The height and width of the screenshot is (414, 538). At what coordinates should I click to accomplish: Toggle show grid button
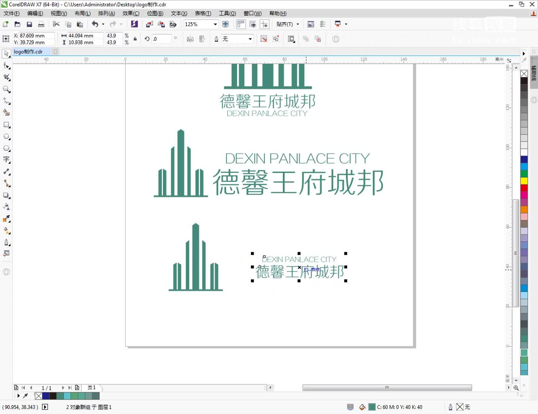pyautogui.click(x=253, y=24)
